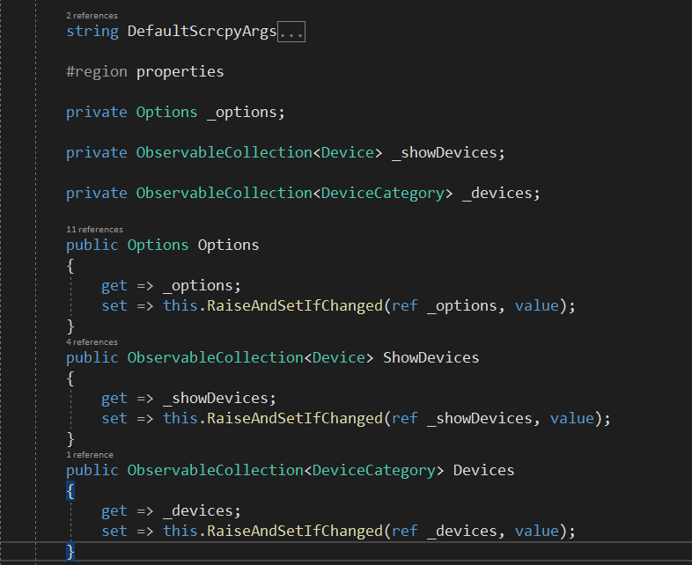Open '11 references' CodeLens above Options property
This screenshot has width=692, height=565.
pyautogui.click(x=94, y=230)
